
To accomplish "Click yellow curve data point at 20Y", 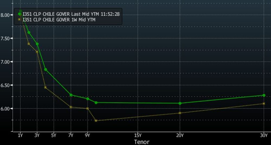I will pos(180,113).
